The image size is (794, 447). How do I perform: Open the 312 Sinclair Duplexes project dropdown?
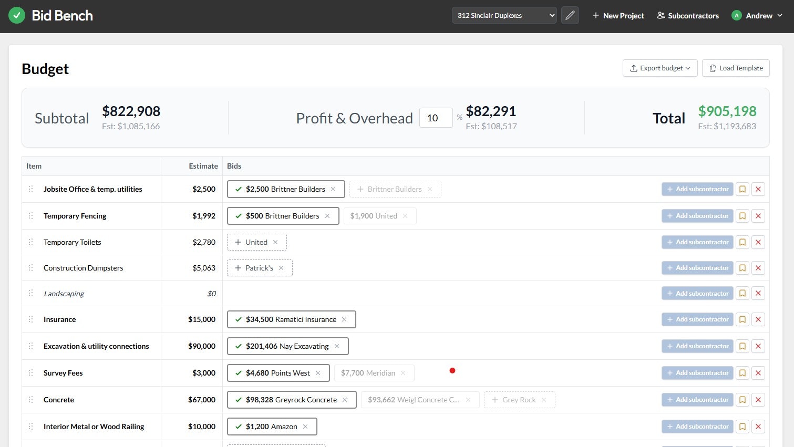(503, 15)
